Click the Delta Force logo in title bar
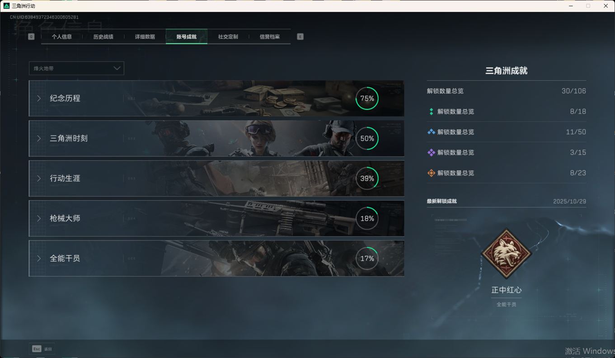 (6, 6)
